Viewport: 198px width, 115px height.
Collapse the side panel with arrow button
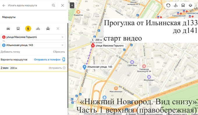point(72,6)
